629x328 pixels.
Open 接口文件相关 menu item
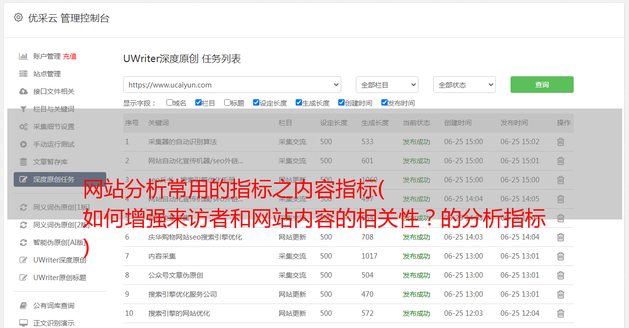pos(54,91)
